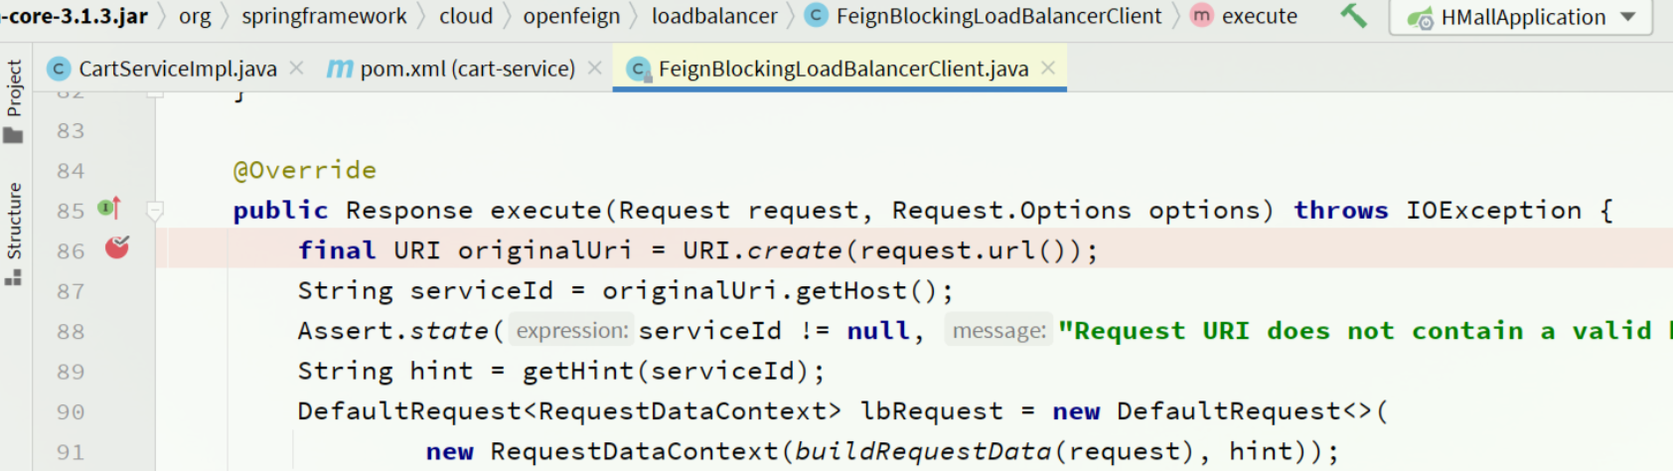Click the springframework breadcrumb segment
This screenshot has height=471, width=1673.
[324, 16]
